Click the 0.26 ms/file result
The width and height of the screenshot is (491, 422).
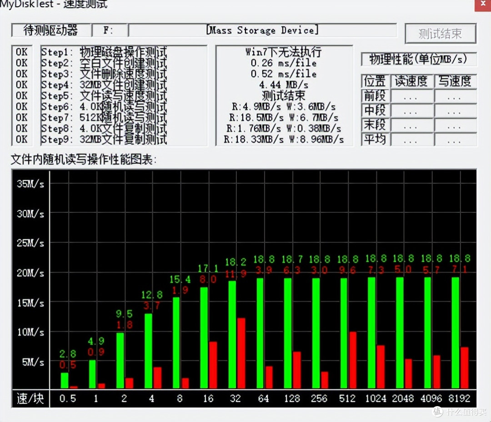tap(283, 63)
